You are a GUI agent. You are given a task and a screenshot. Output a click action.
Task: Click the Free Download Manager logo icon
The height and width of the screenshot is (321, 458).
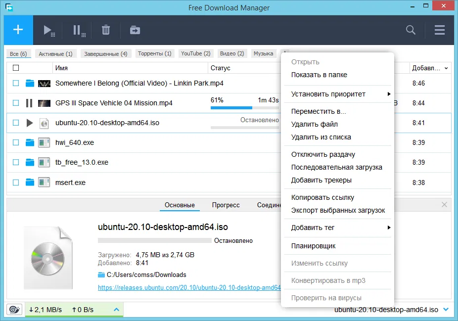point(9,7)
